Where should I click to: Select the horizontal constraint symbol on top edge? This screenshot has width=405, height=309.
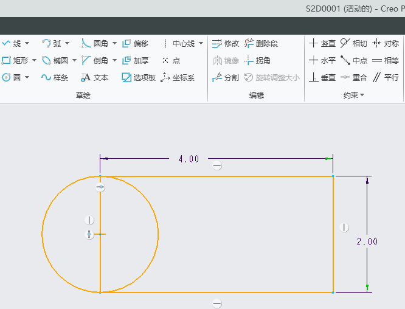pos(217,165)
